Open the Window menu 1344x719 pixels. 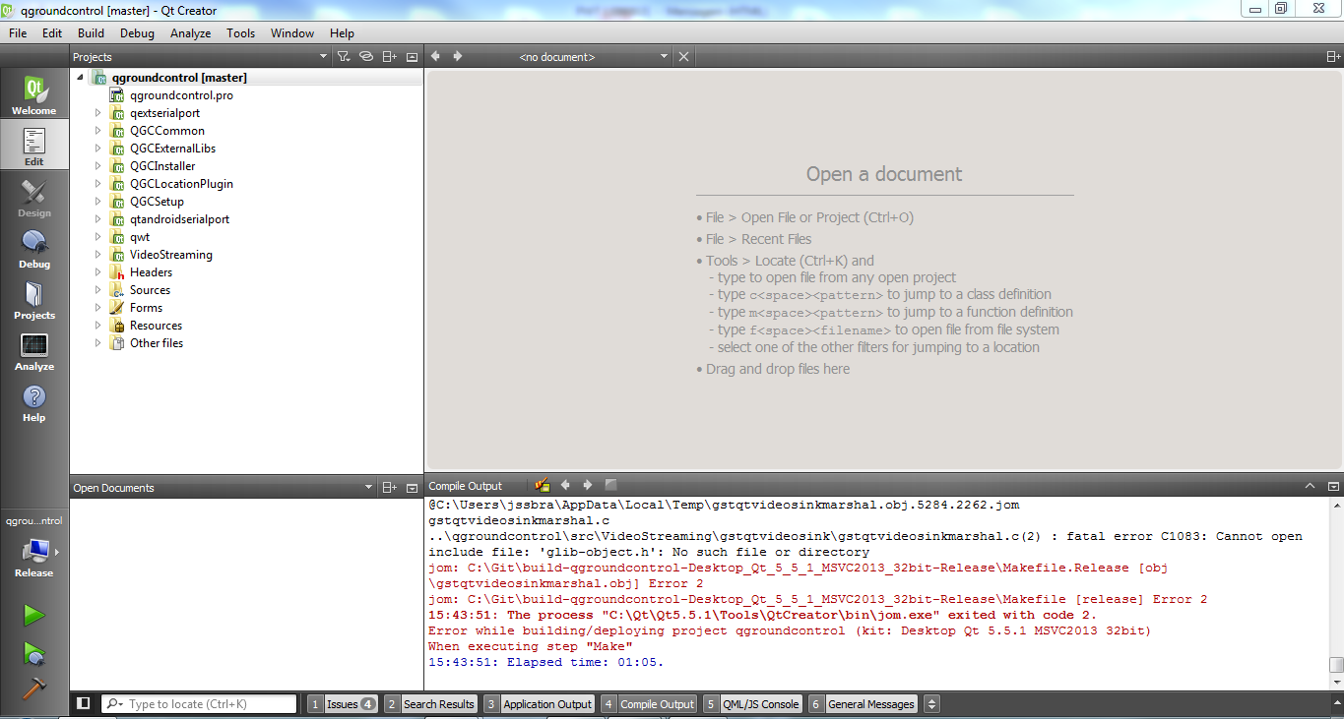pos(292,32)
